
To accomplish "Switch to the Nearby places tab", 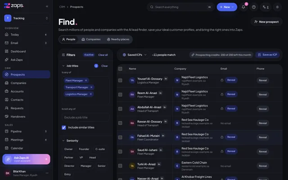I will [118, 39].
